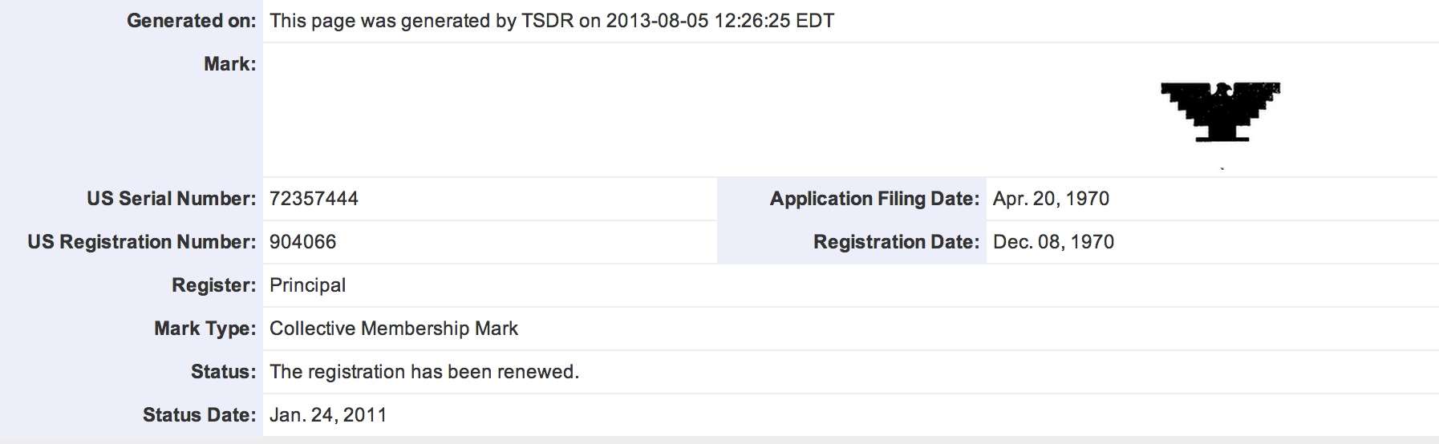Select the serial number 72357444

point(314,199)
